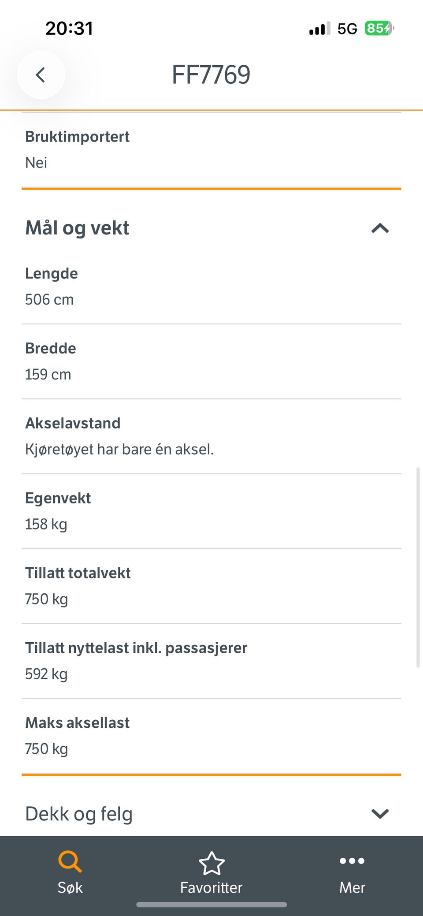Tap the back arrow button
423x916 pixels.
point(41,75)
